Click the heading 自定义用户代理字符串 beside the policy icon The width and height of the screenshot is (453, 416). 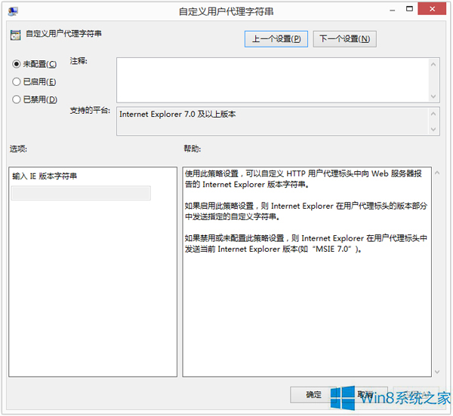pos(63,33)
